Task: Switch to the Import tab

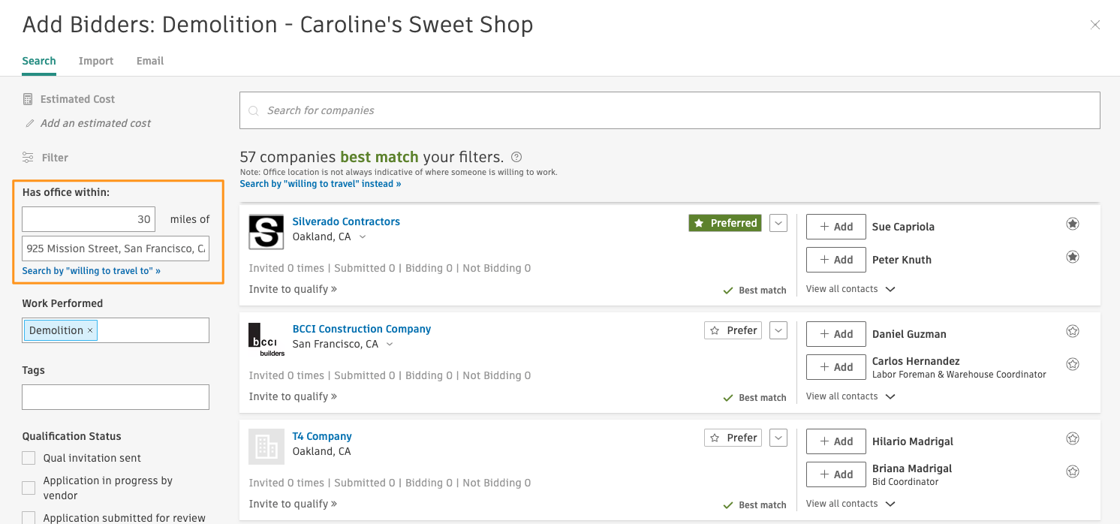Action: [96, 61]
